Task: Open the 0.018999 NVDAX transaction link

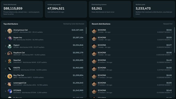Action: (164, 62)
